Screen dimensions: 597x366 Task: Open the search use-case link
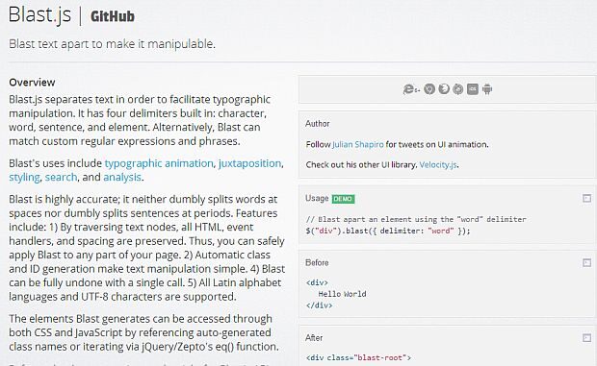pos(61,178)
